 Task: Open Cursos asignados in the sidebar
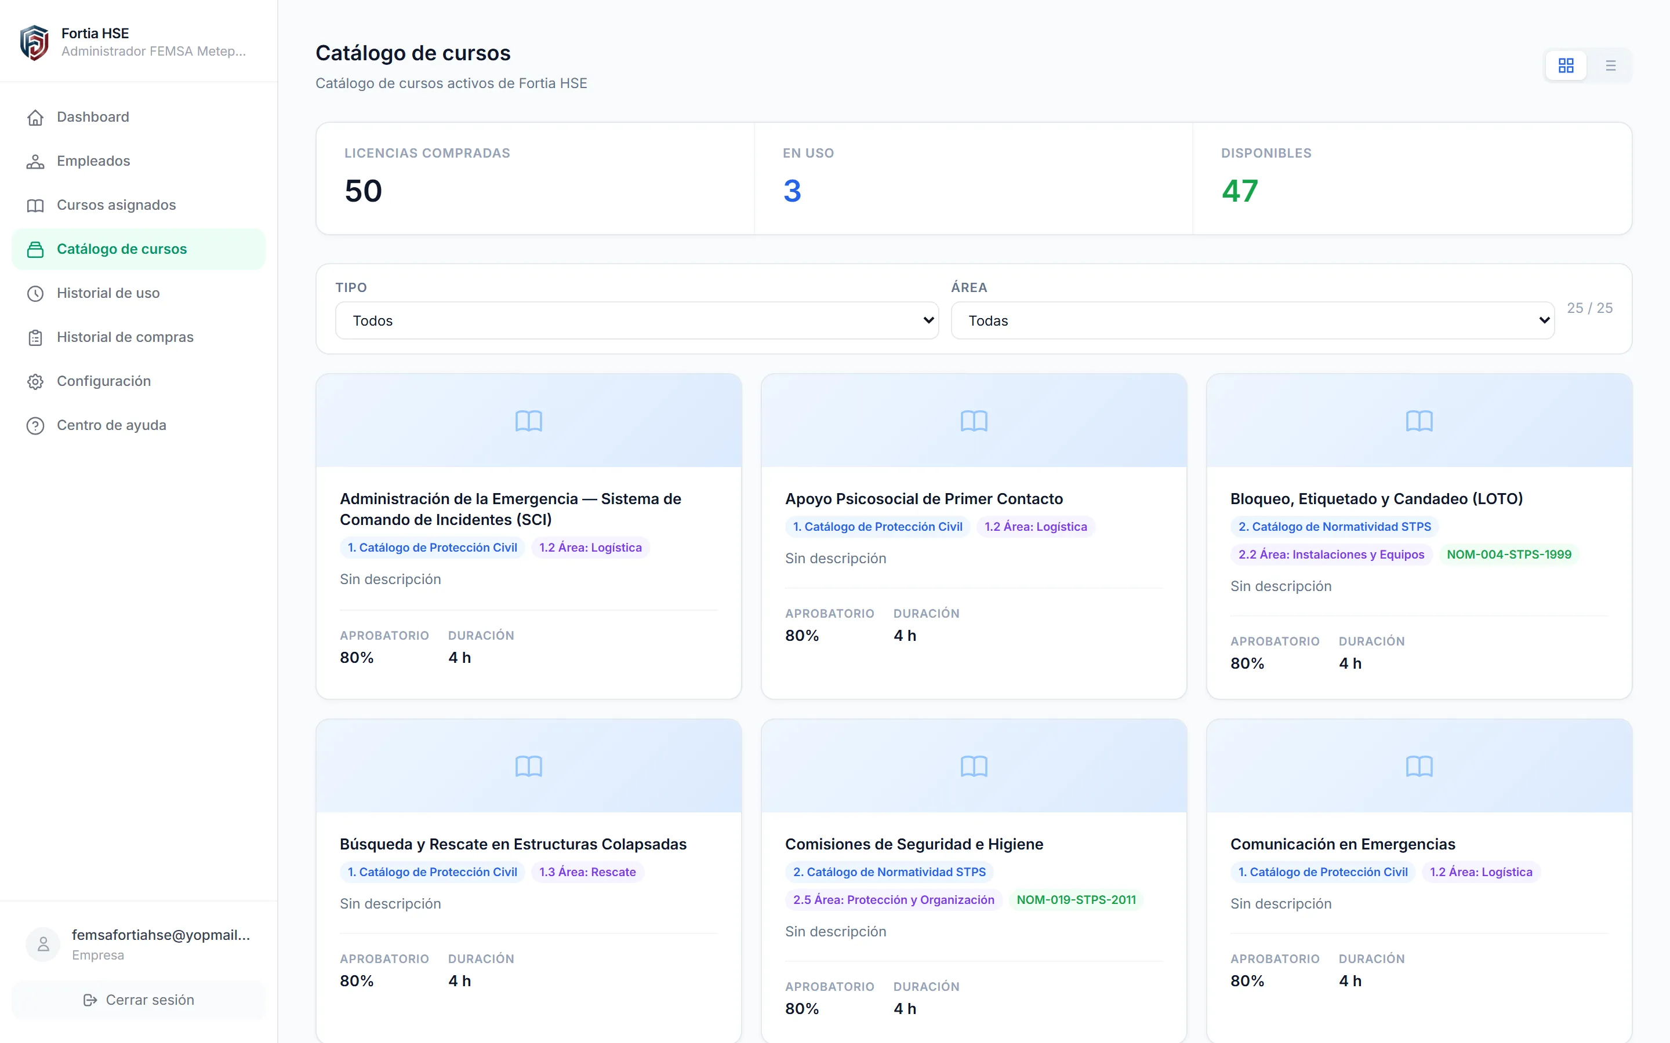click(139, 206)
